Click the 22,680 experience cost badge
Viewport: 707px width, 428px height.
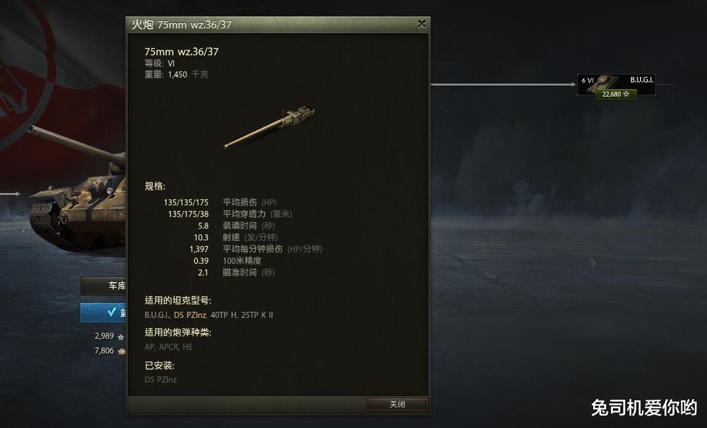point(616,94)
